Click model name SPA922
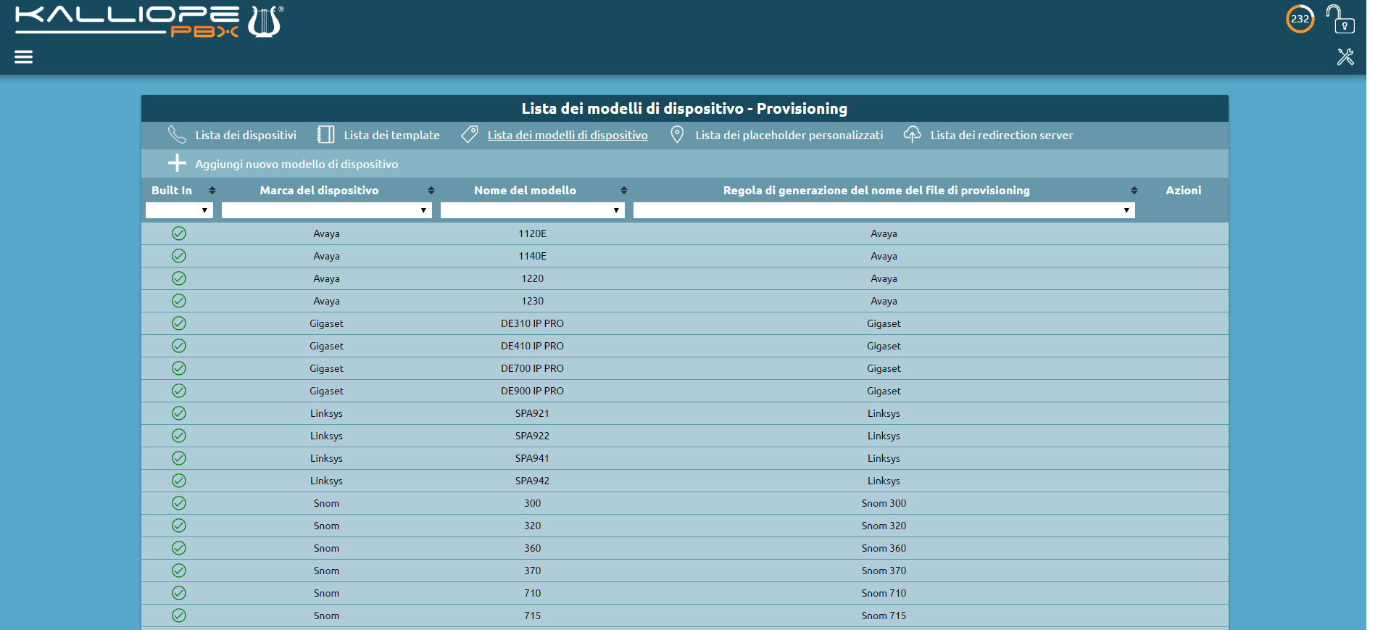Screen dimensions: 1383x630 pyautogui.click(x=533, y=436)
